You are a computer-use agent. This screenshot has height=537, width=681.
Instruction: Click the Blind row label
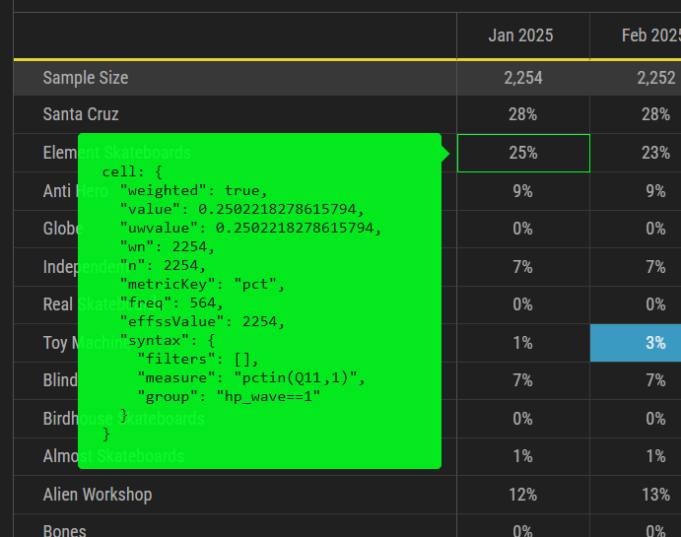(60, 380)
